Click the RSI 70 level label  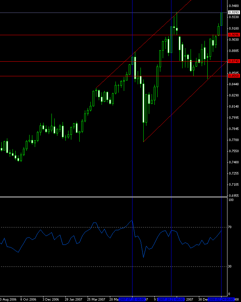(x=230, y=227)
